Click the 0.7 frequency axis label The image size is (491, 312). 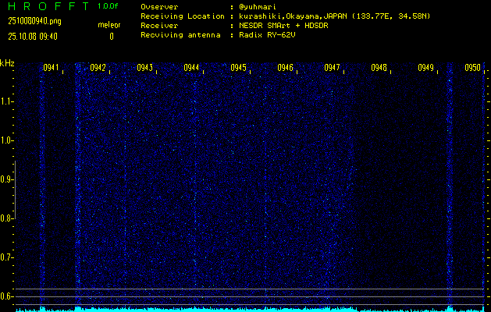[7, 257]
